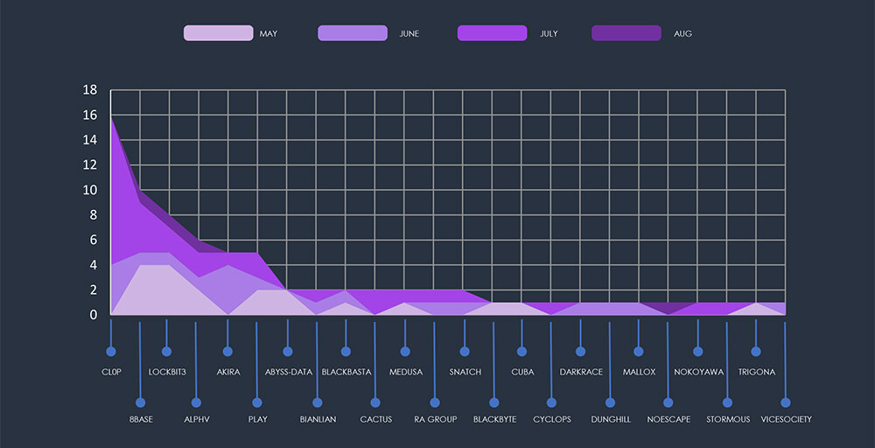
Task: Click the STORMOUS axis label
Action: 728,419
